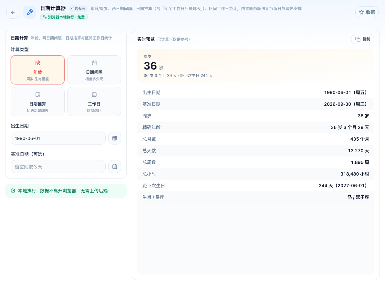Click the 精确年龄 value 36 岁 3 个月 29 天
Viewport: 385px width, 291px height.
[350, 128]
